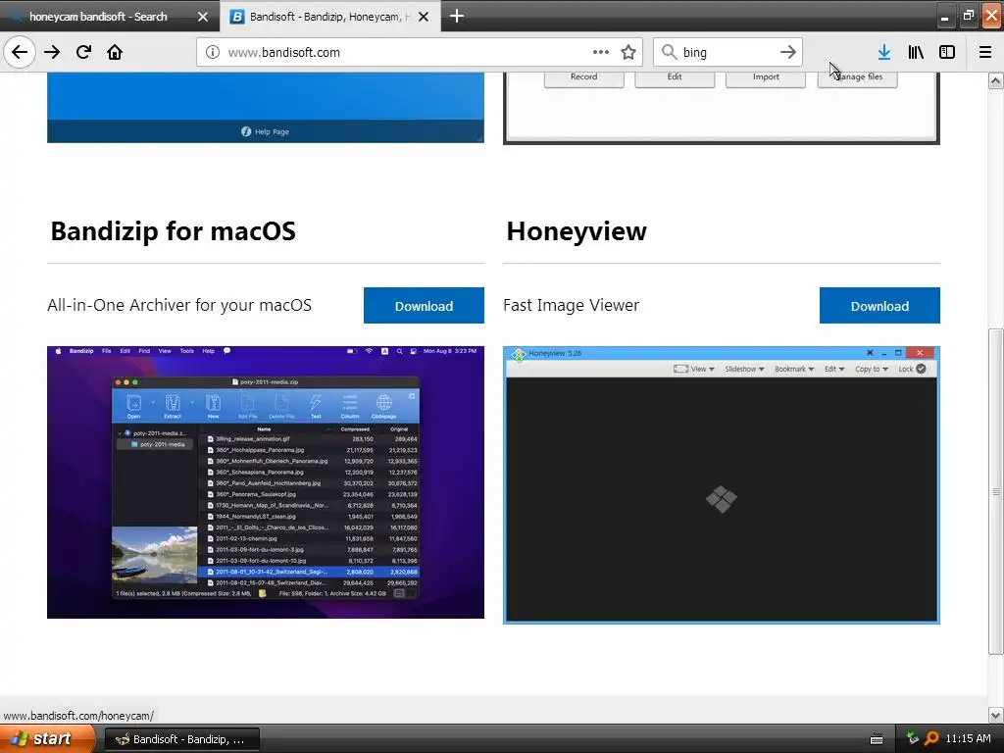The height and width of the screenshot is (753, 1004).
Task: Click the New archive icon in Bandizip screenshot
Action: click(213, 406)
